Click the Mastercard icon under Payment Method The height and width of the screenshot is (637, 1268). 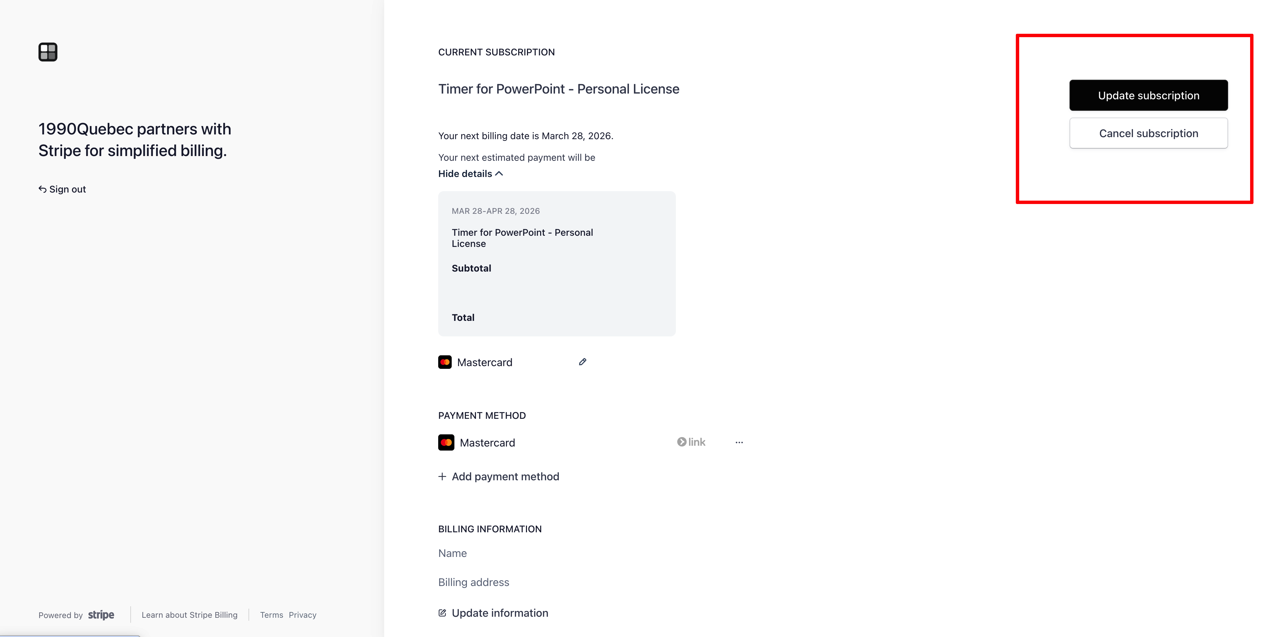446,442
